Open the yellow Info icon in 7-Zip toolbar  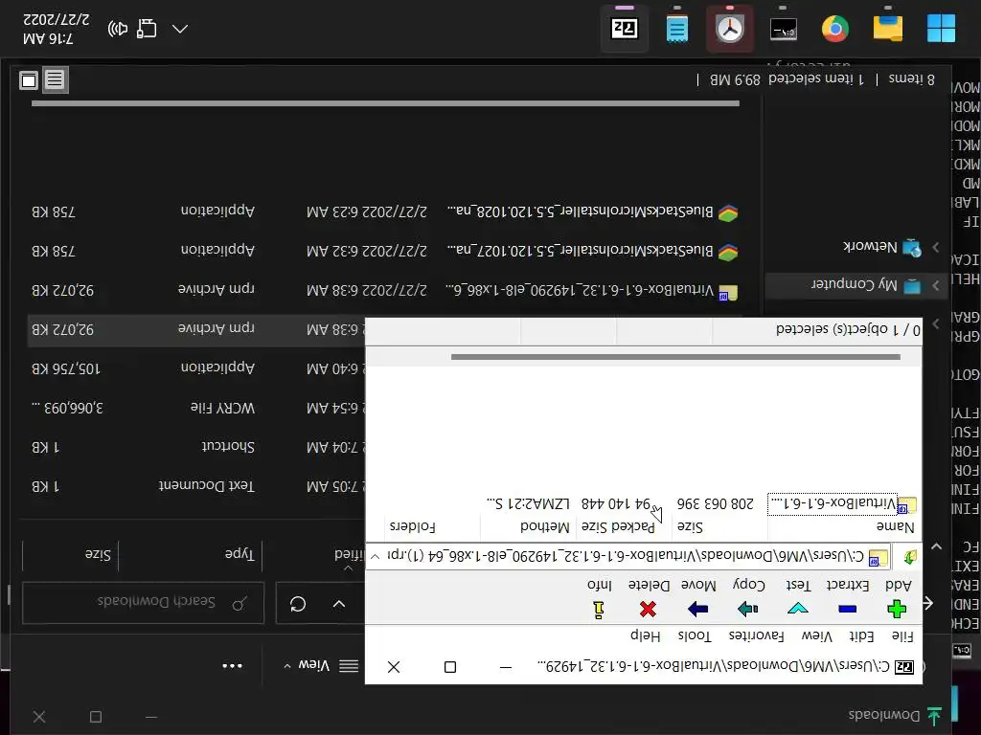[x=599, y=610]
